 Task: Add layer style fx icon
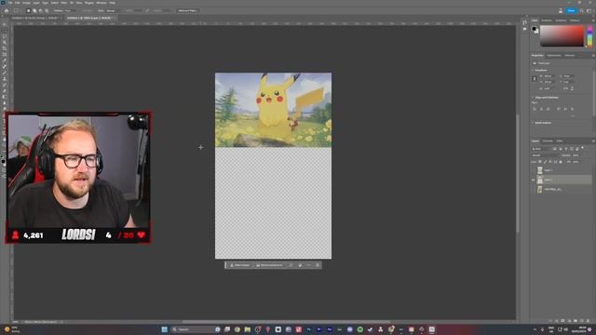pyautogui.click(x=557, y=320)
